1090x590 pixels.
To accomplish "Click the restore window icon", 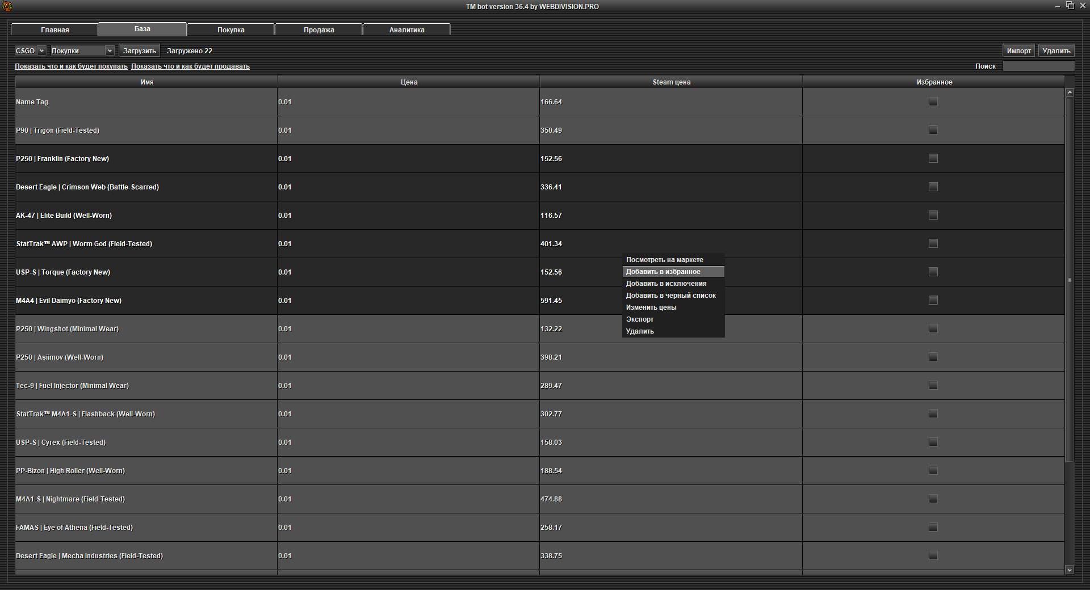I will (1070, 6).
